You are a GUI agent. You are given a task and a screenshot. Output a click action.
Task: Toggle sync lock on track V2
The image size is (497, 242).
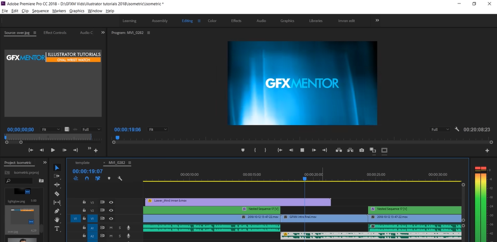coord(103,210)
